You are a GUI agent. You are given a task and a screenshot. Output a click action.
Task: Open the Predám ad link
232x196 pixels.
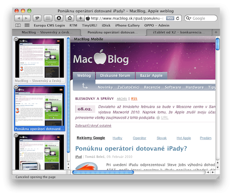pos(206,138)
